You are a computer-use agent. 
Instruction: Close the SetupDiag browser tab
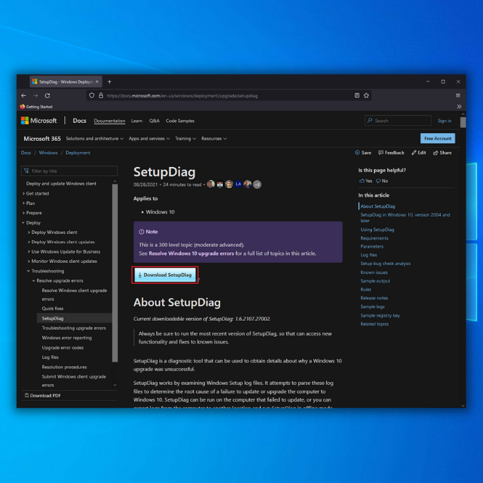[97, 81]
